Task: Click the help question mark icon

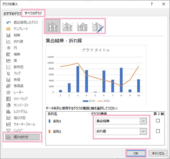Action: [x=152, y=4]
